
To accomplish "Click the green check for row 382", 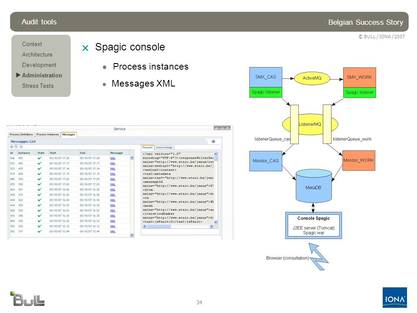I will point(40,231).
